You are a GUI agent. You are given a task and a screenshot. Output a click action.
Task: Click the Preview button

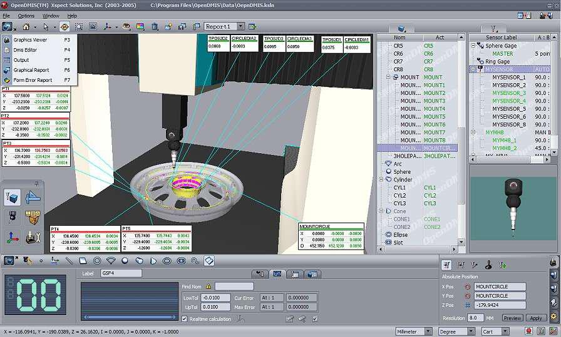point(512,318)
